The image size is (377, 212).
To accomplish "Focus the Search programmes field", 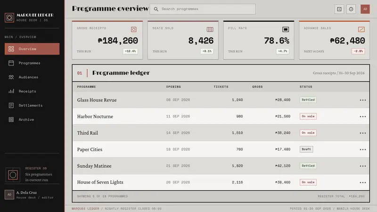I will (x=203, y=9).
